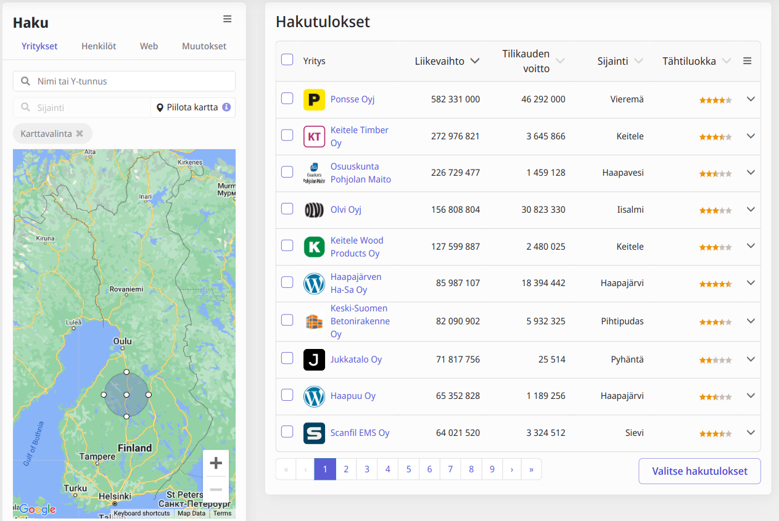
Task: Switch to the Yritykset tab
Action: [39, 46]
